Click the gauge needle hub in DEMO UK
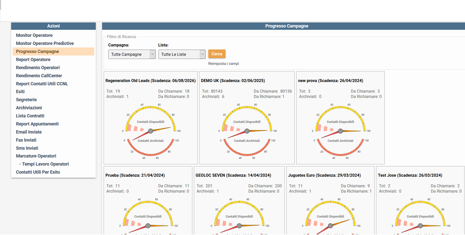The height and width of the screenshot is (235, 465). click(x=247, y=131)
